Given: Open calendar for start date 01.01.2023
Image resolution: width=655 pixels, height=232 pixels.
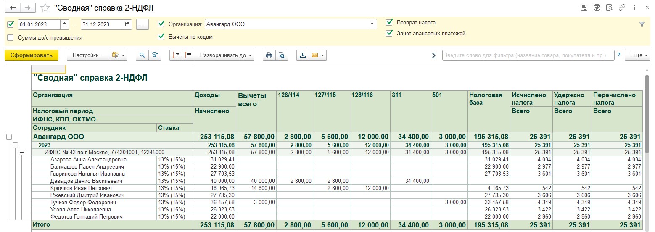Looking at the screenshot, I should (x=65, y=24).
